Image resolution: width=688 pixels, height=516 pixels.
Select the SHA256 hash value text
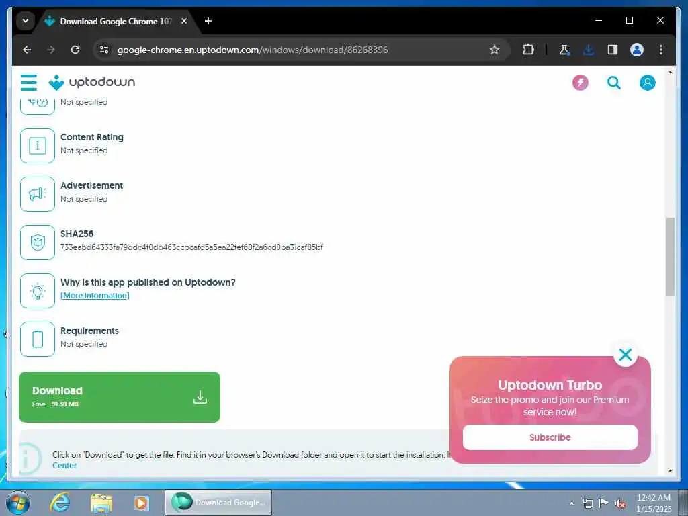tap(191, 247)
